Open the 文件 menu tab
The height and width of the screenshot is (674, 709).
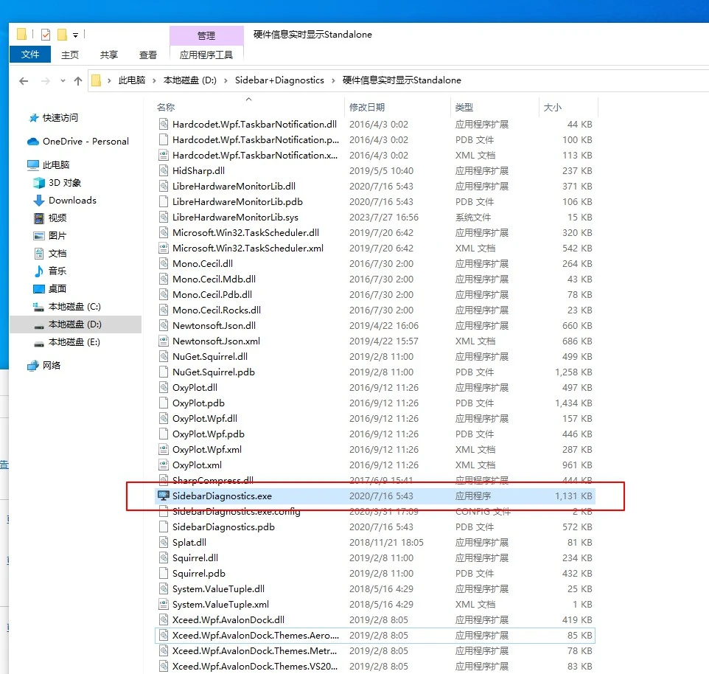coord(30,55)
